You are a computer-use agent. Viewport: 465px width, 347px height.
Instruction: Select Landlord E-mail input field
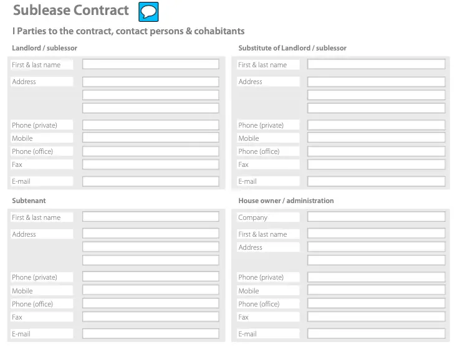pos(151,181)
